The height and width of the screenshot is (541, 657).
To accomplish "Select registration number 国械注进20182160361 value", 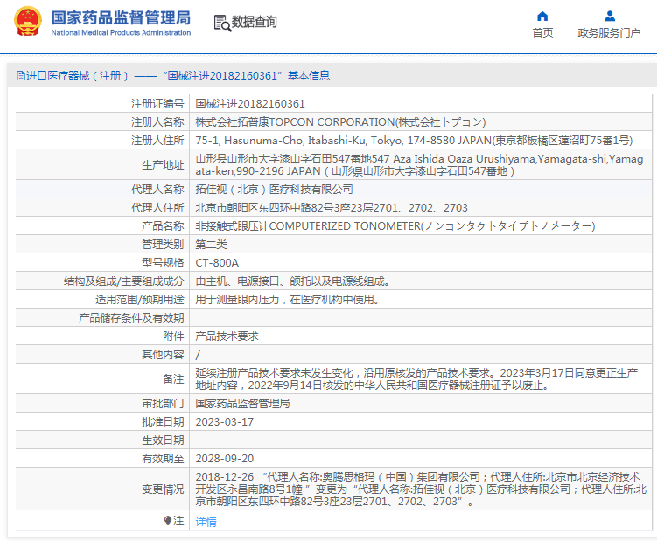I will tap(250, 104).
